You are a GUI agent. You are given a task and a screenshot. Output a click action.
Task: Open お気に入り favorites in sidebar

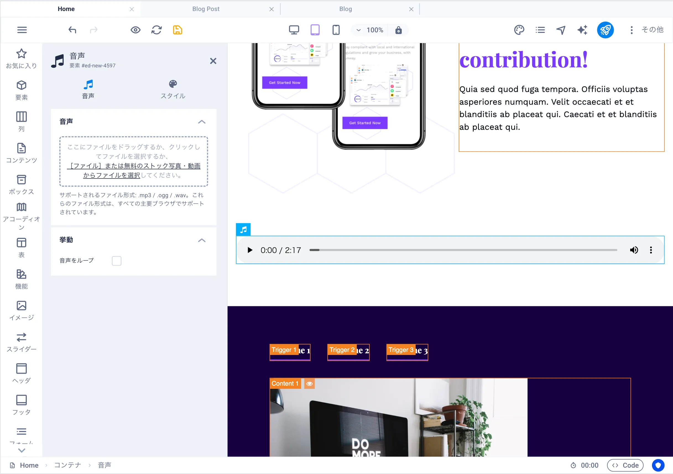(21, 59)
